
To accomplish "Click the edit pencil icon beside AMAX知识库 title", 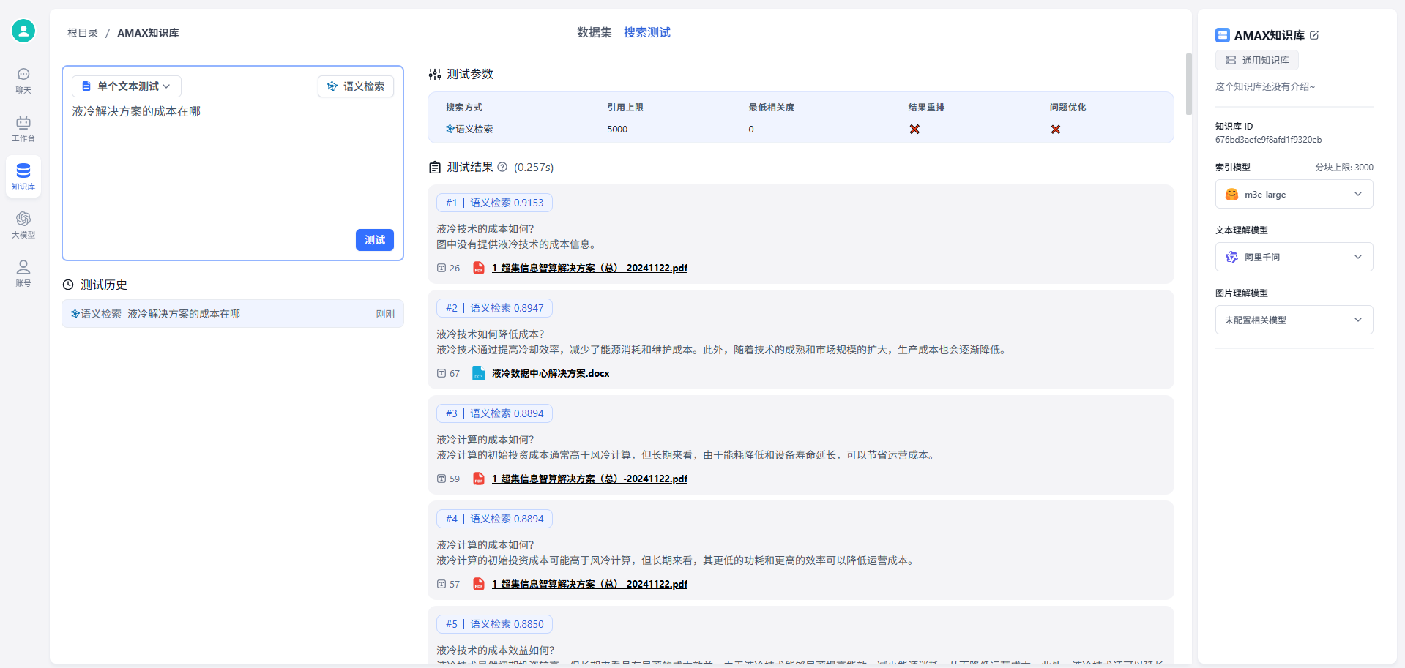I will click(x=1314, y=35).
